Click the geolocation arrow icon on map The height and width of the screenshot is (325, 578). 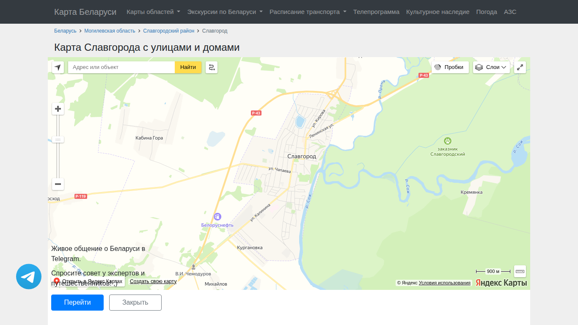coord(58,67)
